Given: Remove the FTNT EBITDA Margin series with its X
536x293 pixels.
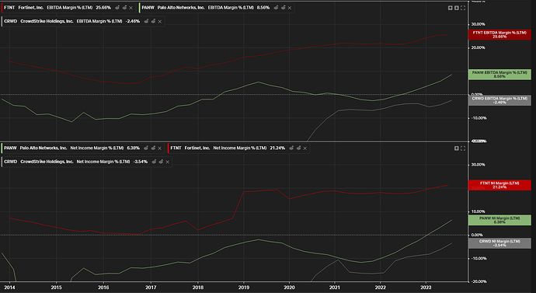Looking at the screenshot, I should [131, 8].
